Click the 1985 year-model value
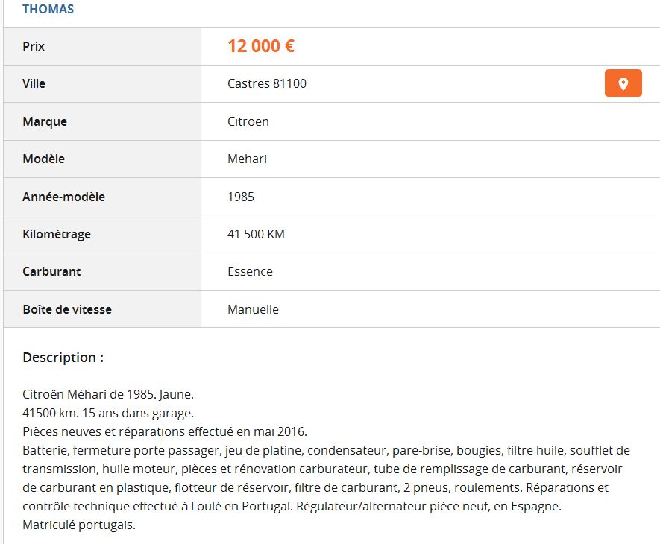 point(241,197)
